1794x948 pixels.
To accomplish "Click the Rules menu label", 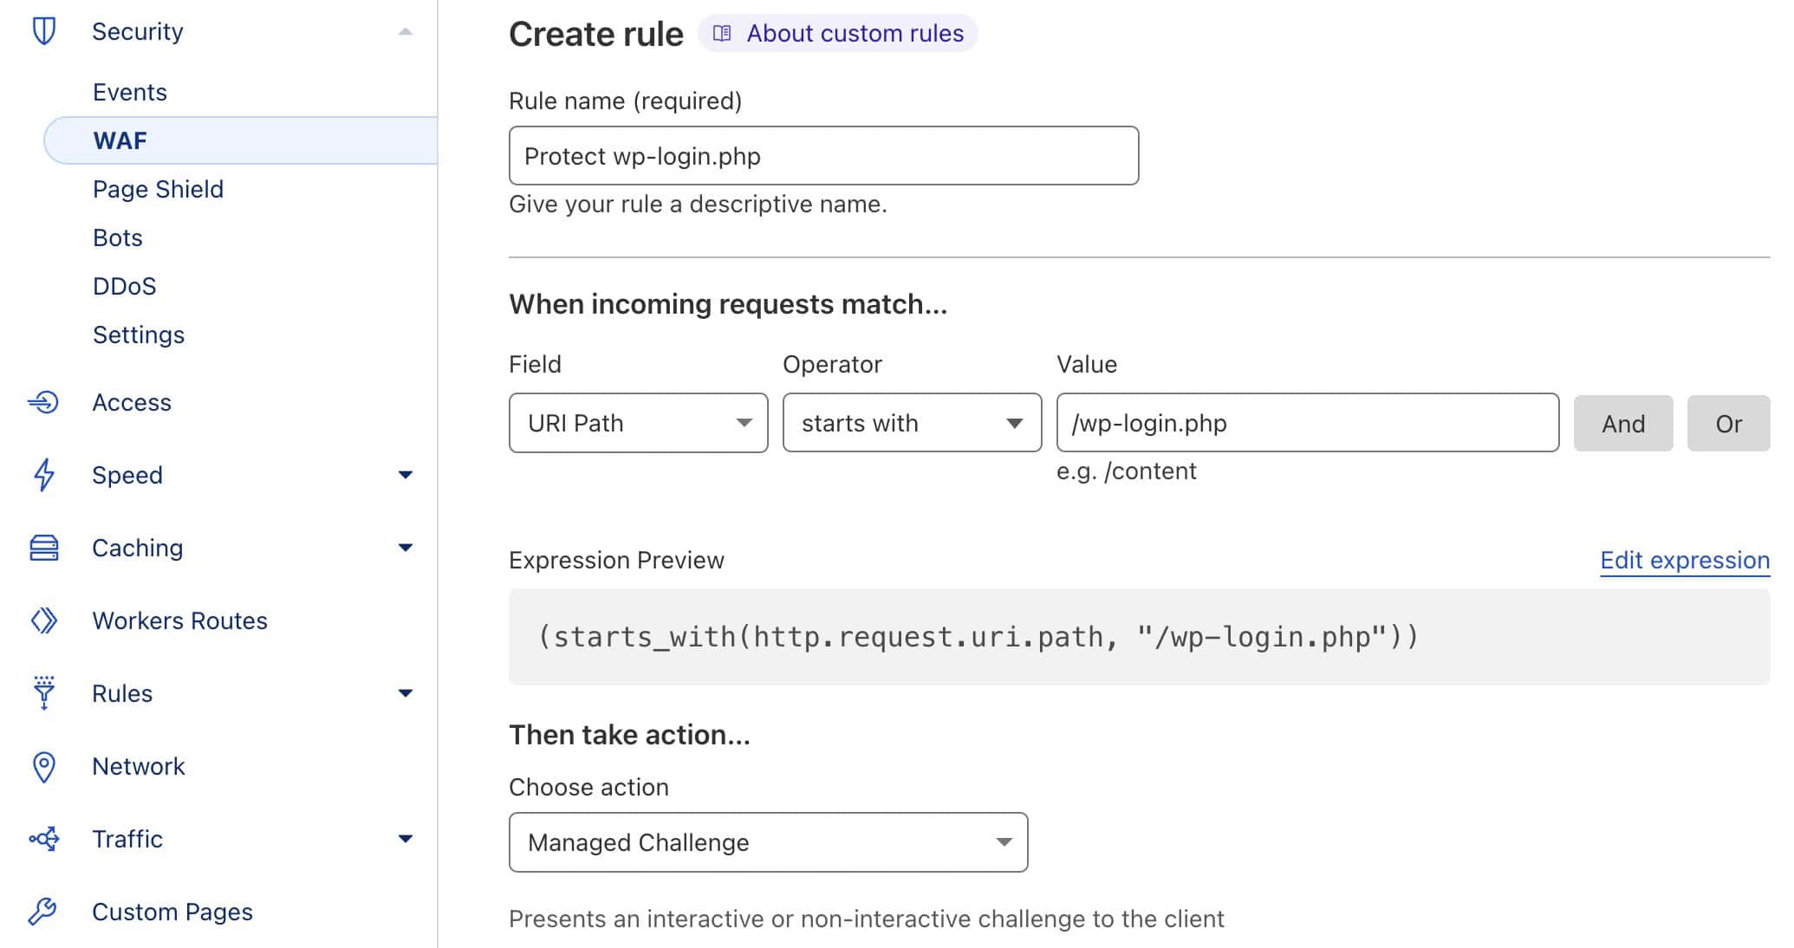I will pyautogui.click(x=122, y=693).
